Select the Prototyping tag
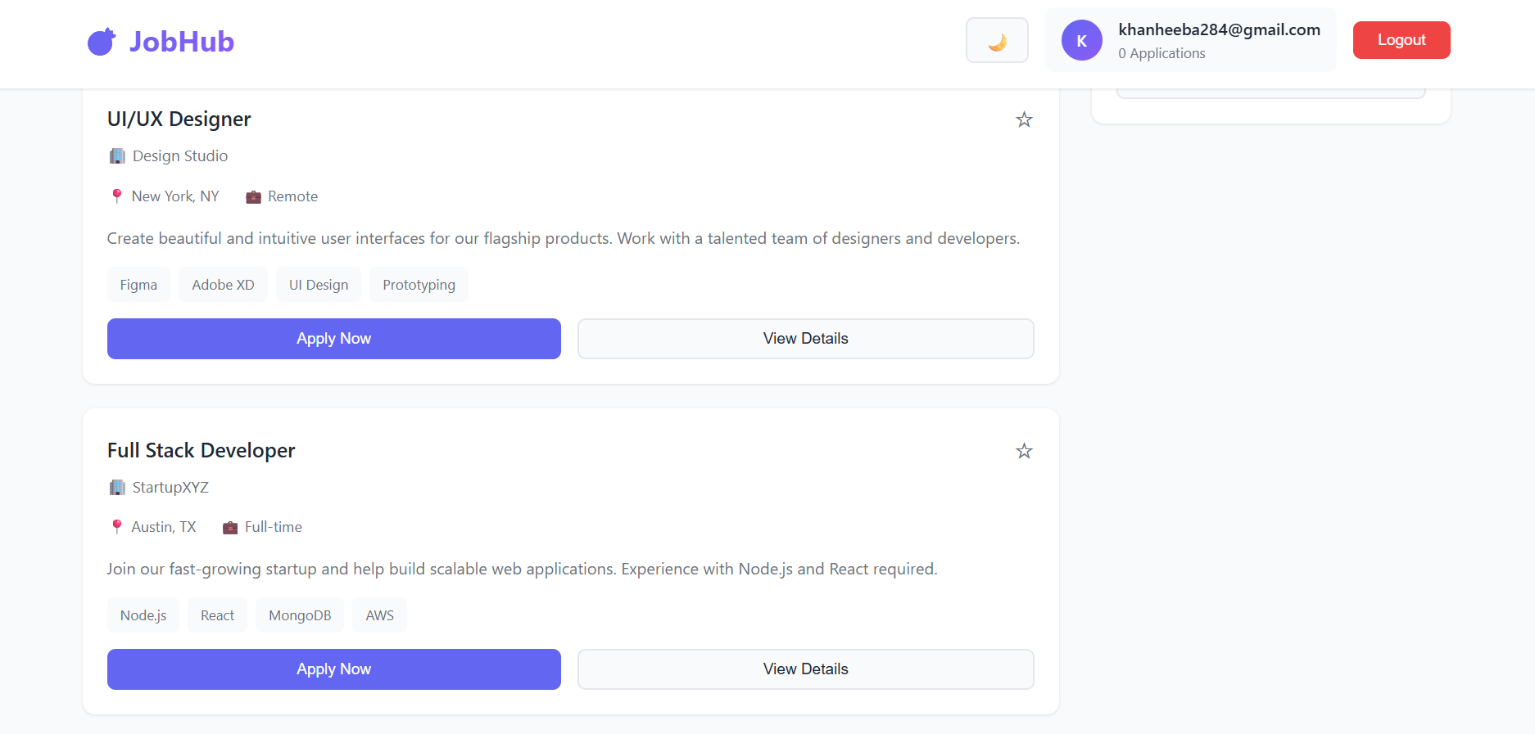Image resolution: width=1535 pixels, height=734 pixels. [419, 285]
